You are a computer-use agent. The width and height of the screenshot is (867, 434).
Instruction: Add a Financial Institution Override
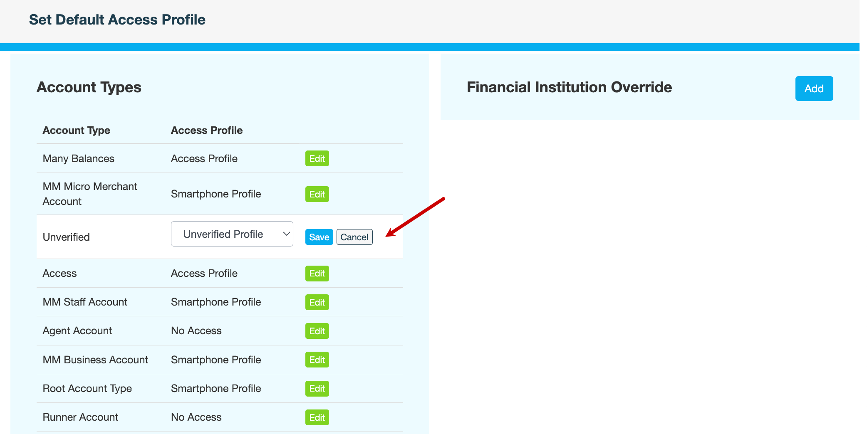tap(814, 89)
